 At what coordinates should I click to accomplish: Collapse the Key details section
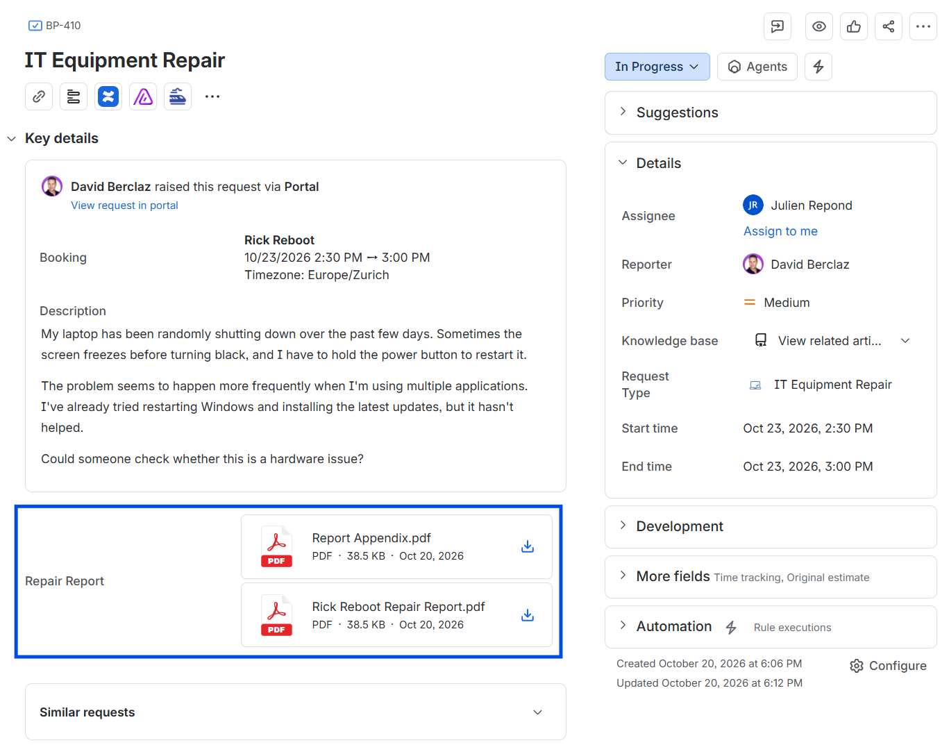pos(12,139)
